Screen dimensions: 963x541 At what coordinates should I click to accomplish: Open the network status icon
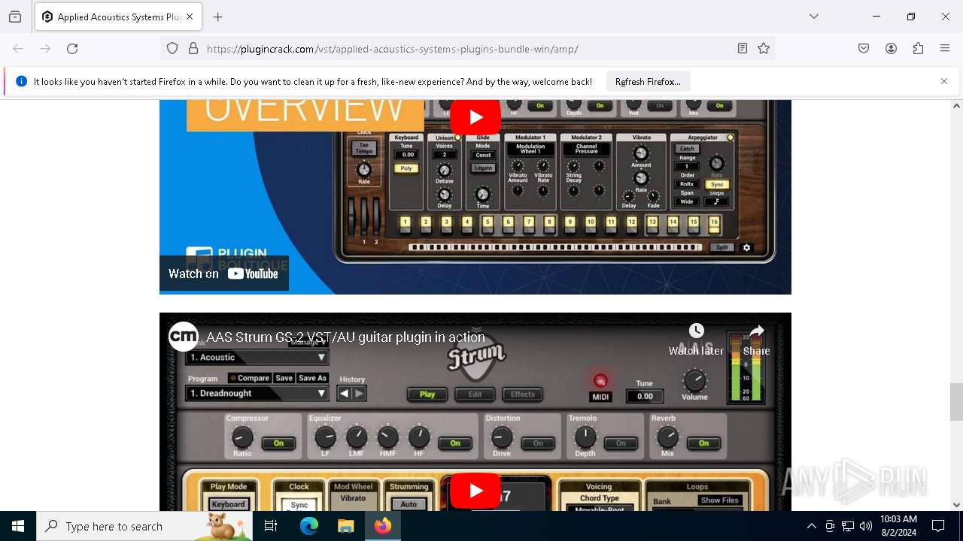(x=848, y=526)
